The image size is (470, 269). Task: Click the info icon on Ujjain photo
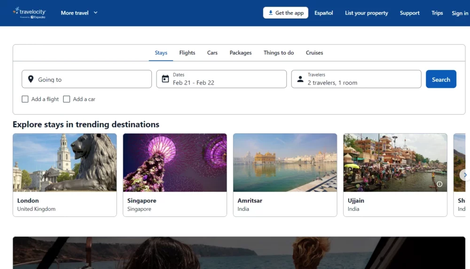439,184
